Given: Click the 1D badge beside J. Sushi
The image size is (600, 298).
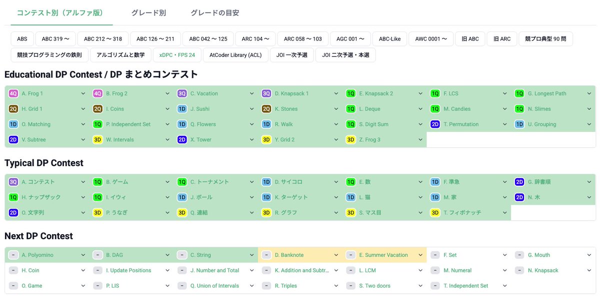Looking at the screenshot, I should click(x=182, y=109).
